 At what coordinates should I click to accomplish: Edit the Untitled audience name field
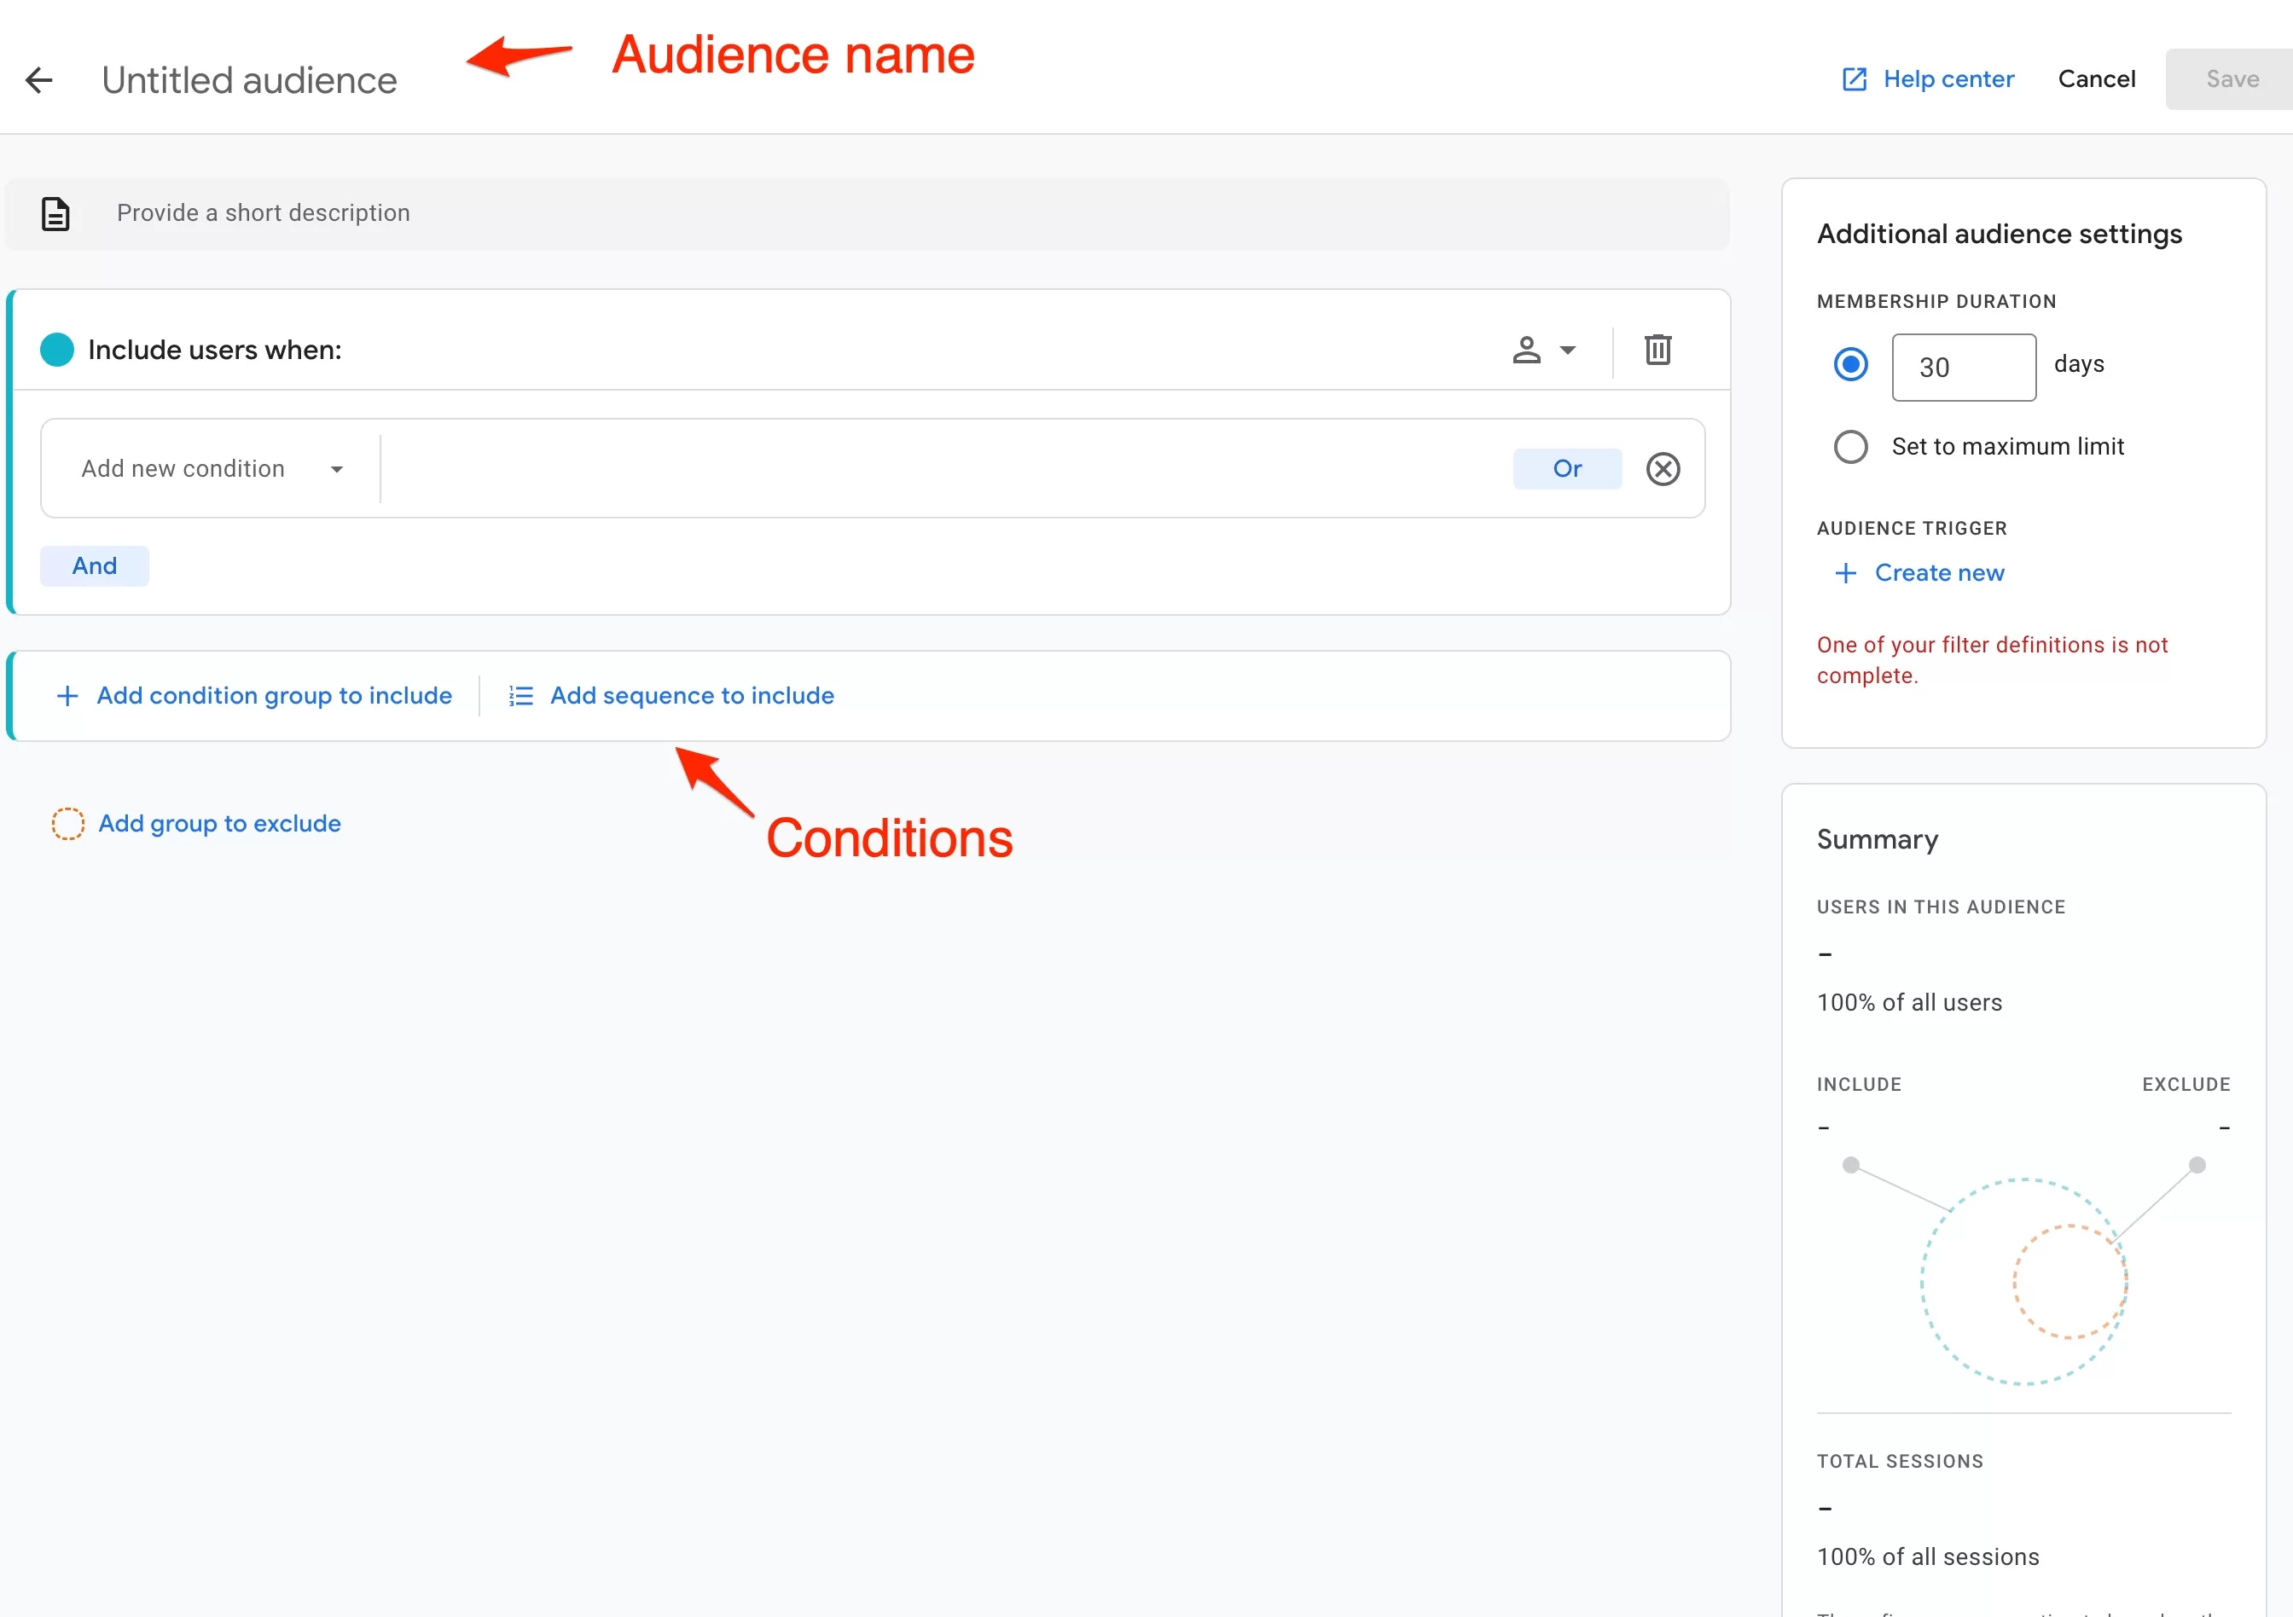pos(249,80)
